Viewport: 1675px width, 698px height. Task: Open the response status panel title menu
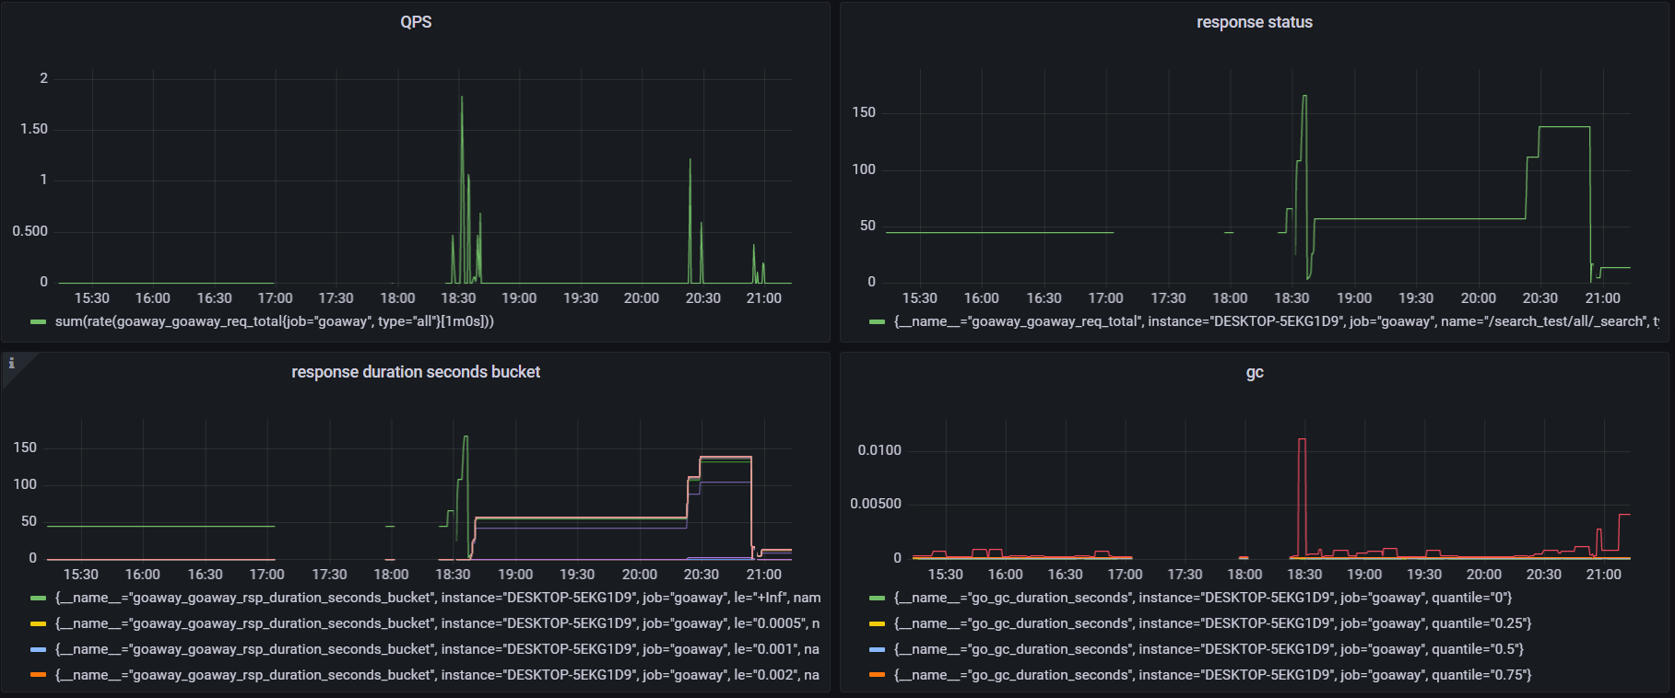1255,22
